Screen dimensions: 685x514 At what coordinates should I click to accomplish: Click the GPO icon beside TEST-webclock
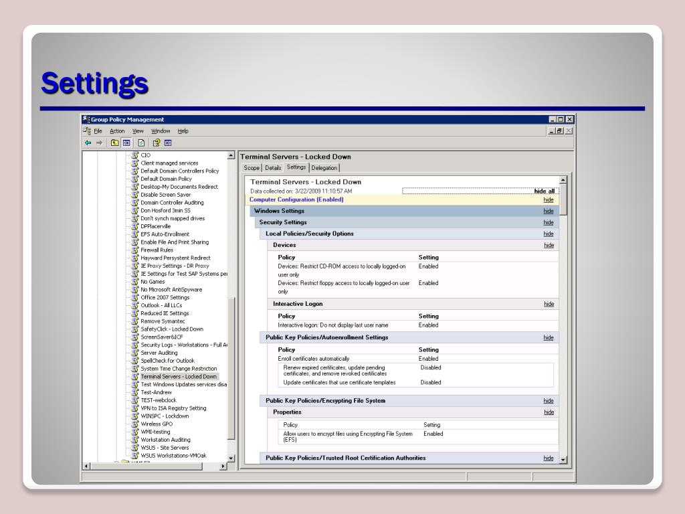(x=135, y=400)
